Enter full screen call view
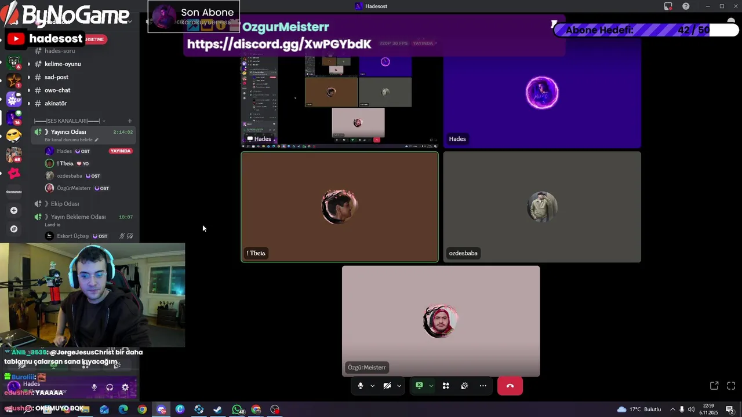742x417 pixels. pos(731,386)
